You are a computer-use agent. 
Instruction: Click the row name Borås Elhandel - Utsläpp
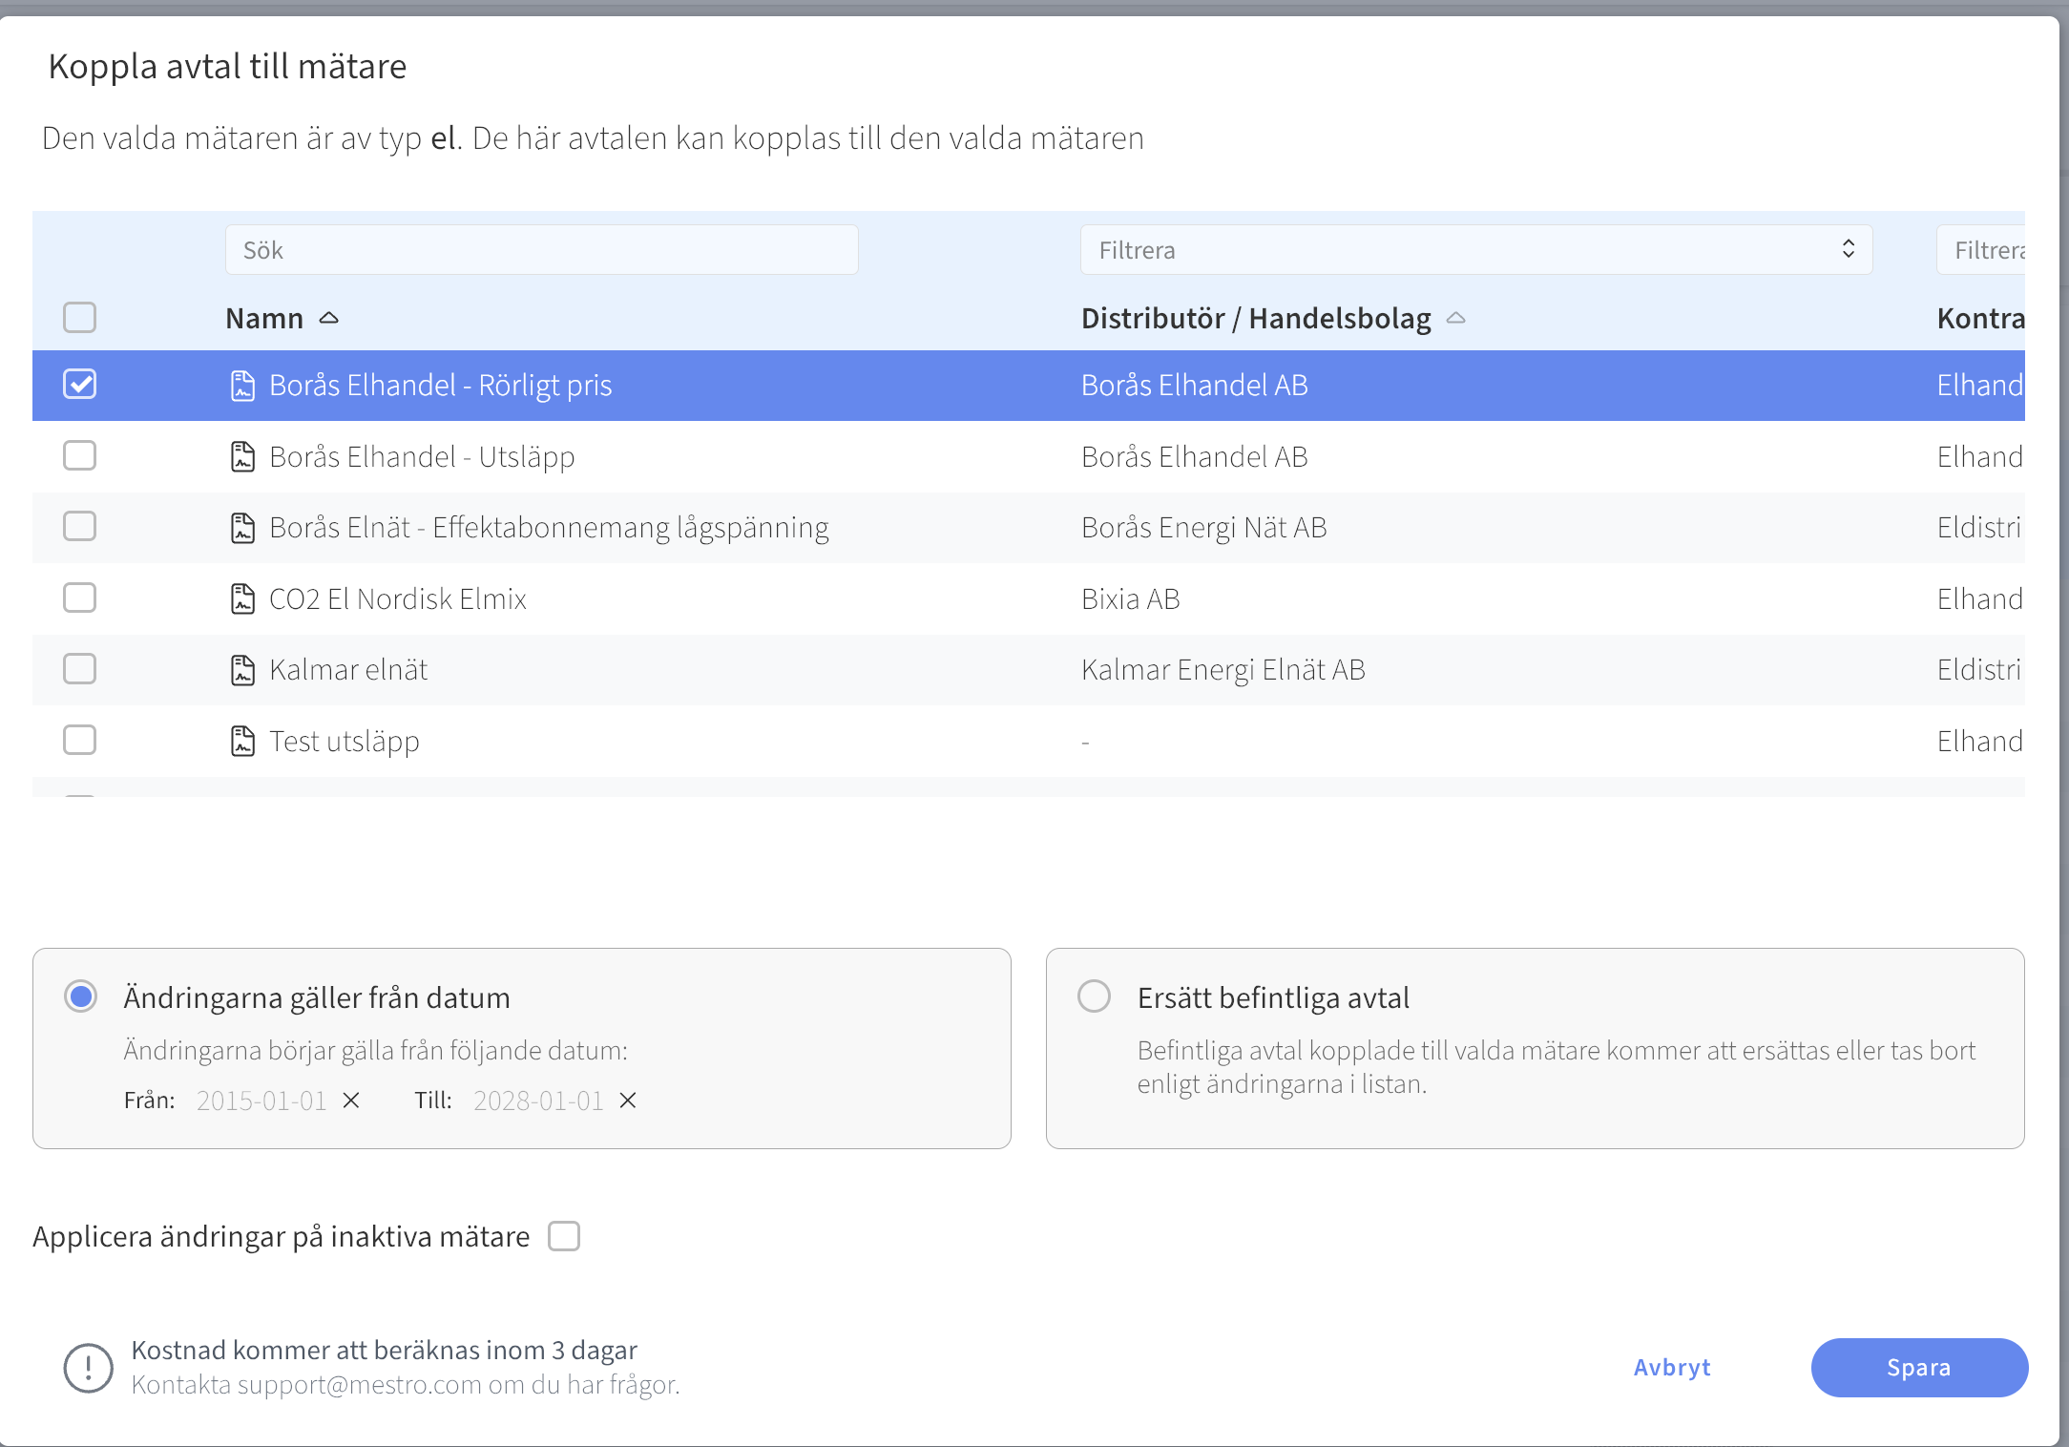pyautogui.click(x=422, y=457)
